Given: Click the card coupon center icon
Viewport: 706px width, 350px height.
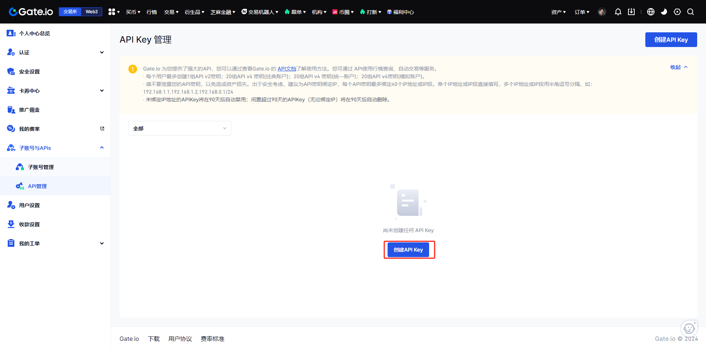Looking at the screenshot, I should (x=11, y=91).
